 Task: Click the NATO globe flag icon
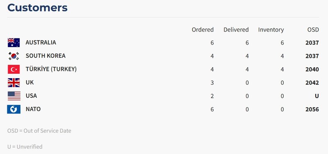tap(14, 109)
